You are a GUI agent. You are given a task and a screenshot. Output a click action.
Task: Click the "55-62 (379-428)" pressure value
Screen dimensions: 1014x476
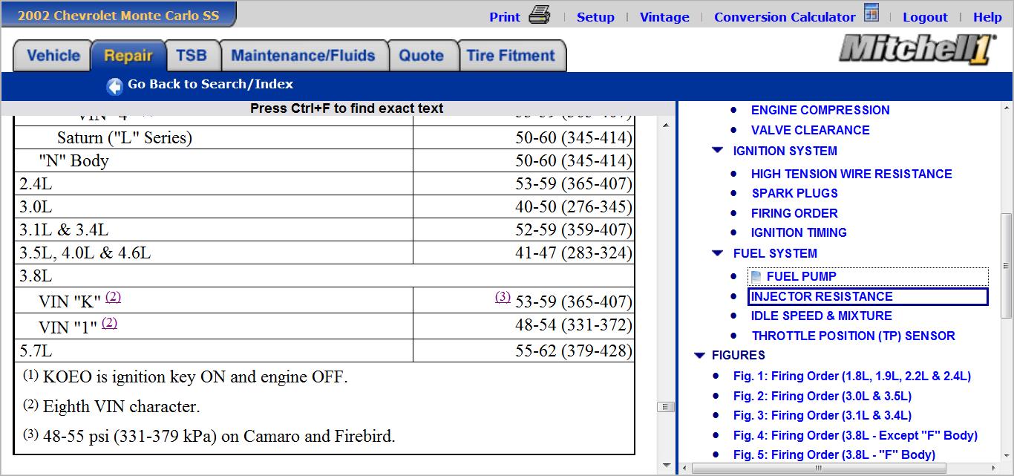click(x=574, y=351)
